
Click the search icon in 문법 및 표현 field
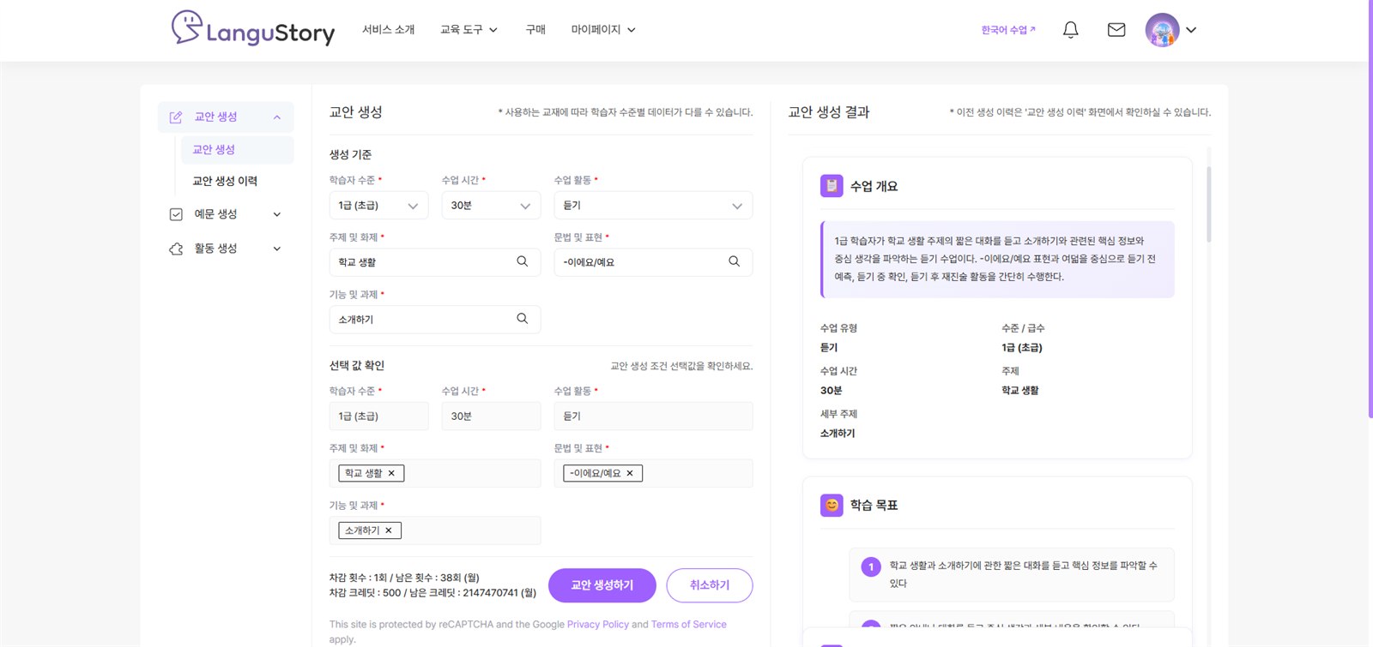(x=734, y=261)
